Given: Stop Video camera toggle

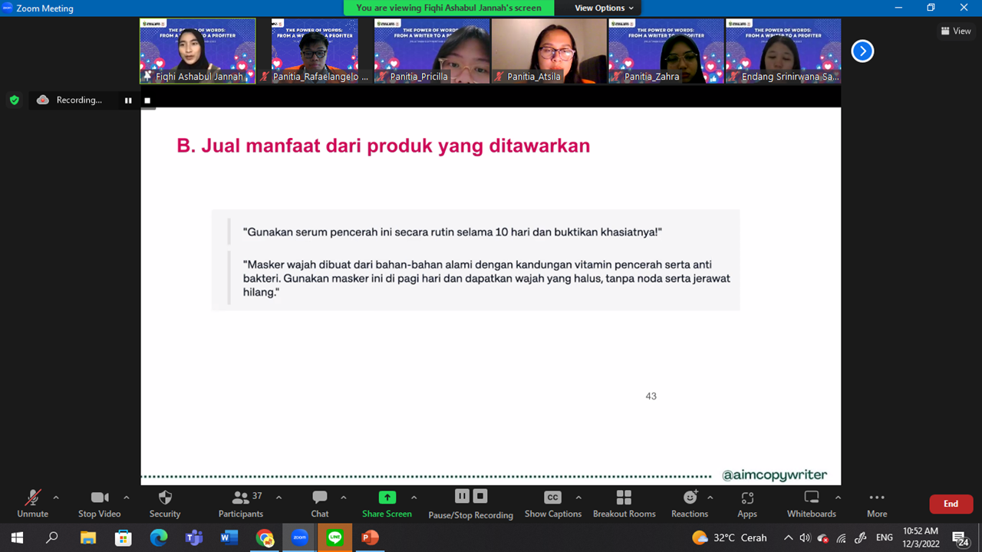Looking at the screenshot, I should [100, 498].
